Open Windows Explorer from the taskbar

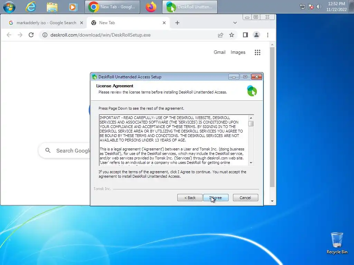[52, 7]
